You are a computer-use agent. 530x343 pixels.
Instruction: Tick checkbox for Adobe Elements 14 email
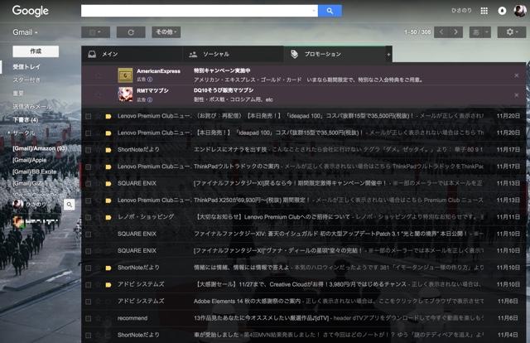89,302
